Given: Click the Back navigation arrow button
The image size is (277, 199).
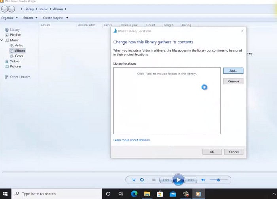Looking at the screenshot, I should 5,9.
